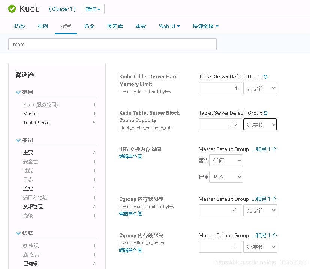Viewport: 310px width, 269px height.
Task: Click 编辑单个值 under 进程交换内存阈值
Action: click(x=130, y=157)
